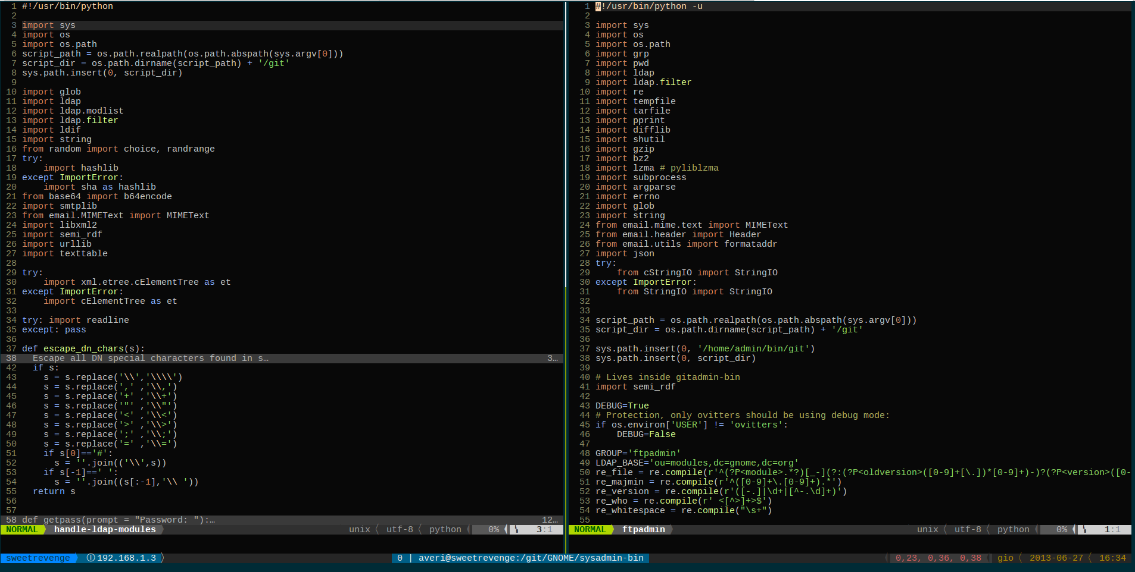Click 'import argparse' line in right pane
Screen dimensions: 1135x572
point(635,187)
